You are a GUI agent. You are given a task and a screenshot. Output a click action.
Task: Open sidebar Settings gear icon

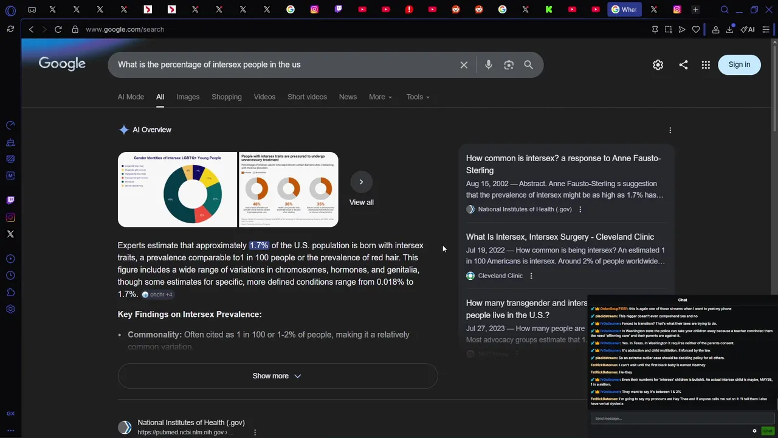(10, 309)
